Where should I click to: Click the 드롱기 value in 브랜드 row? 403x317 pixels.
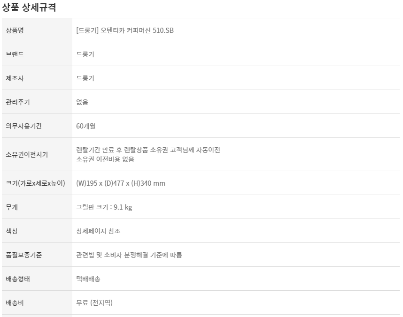(x=85, y=54)
